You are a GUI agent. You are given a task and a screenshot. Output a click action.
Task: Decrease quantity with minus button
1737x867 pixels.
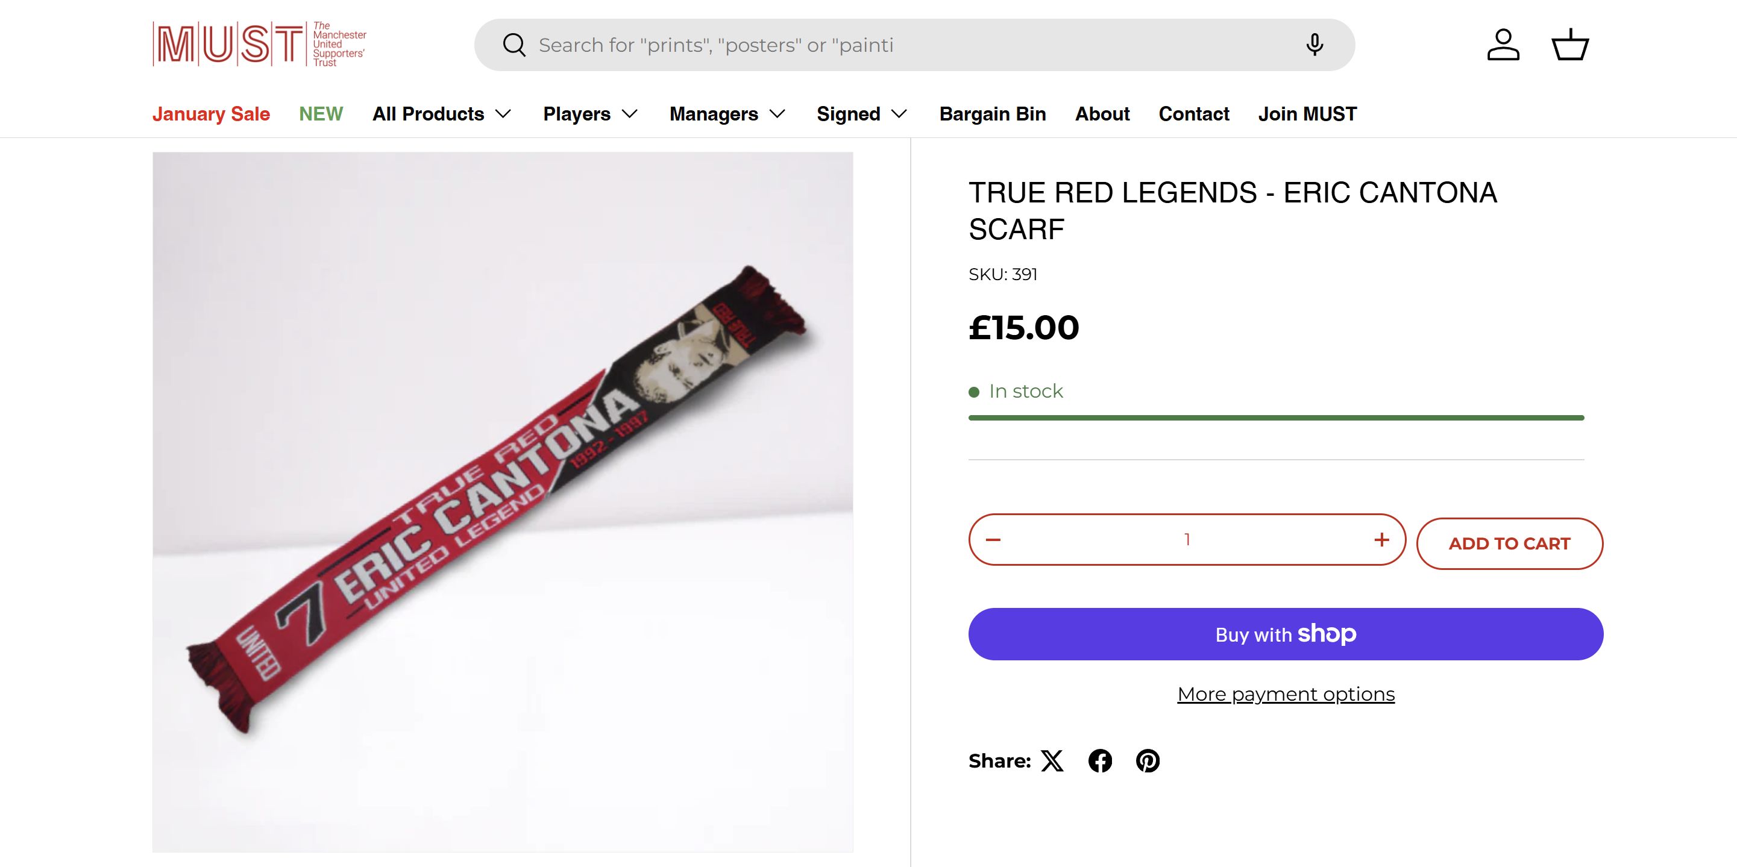(993, 539)
